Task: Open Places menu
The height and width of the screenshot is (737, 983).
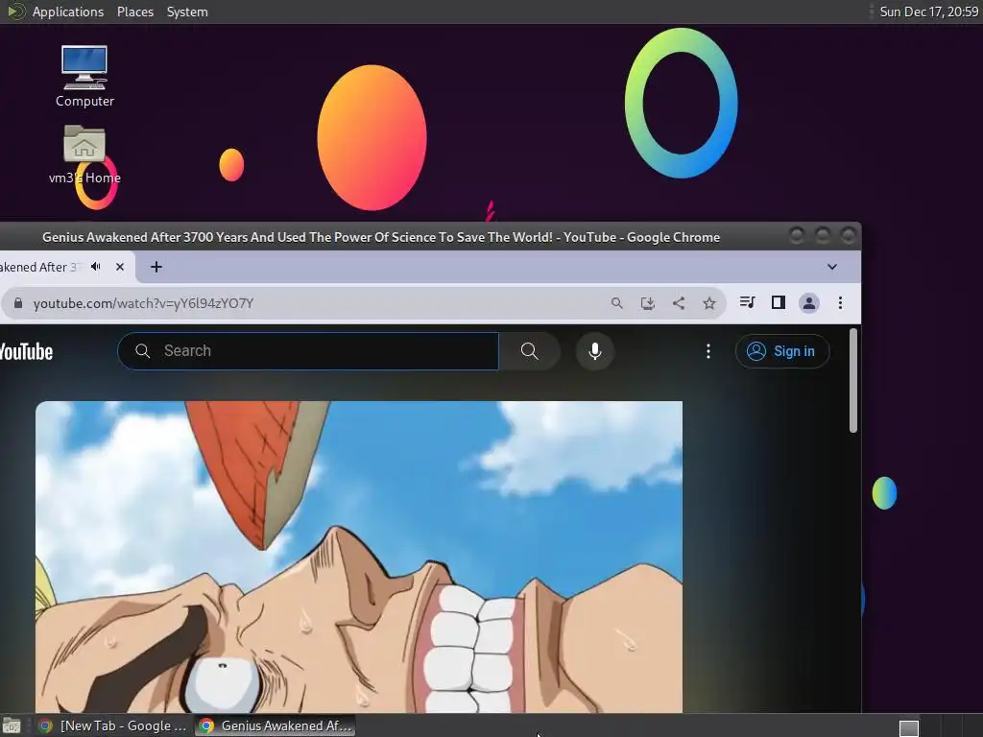Action: pyautogui.click(x=134, y=12)
